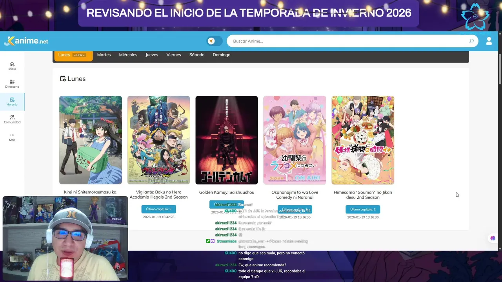Viewport: 502px width, 282px height.
Task: Open Kirei ni Shitemoraemasu ka poster
Action: [91, 140]
